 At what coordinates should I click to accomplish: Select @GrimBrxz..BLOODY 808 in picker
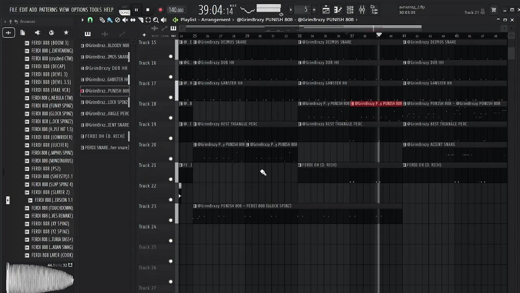(105, 46)
